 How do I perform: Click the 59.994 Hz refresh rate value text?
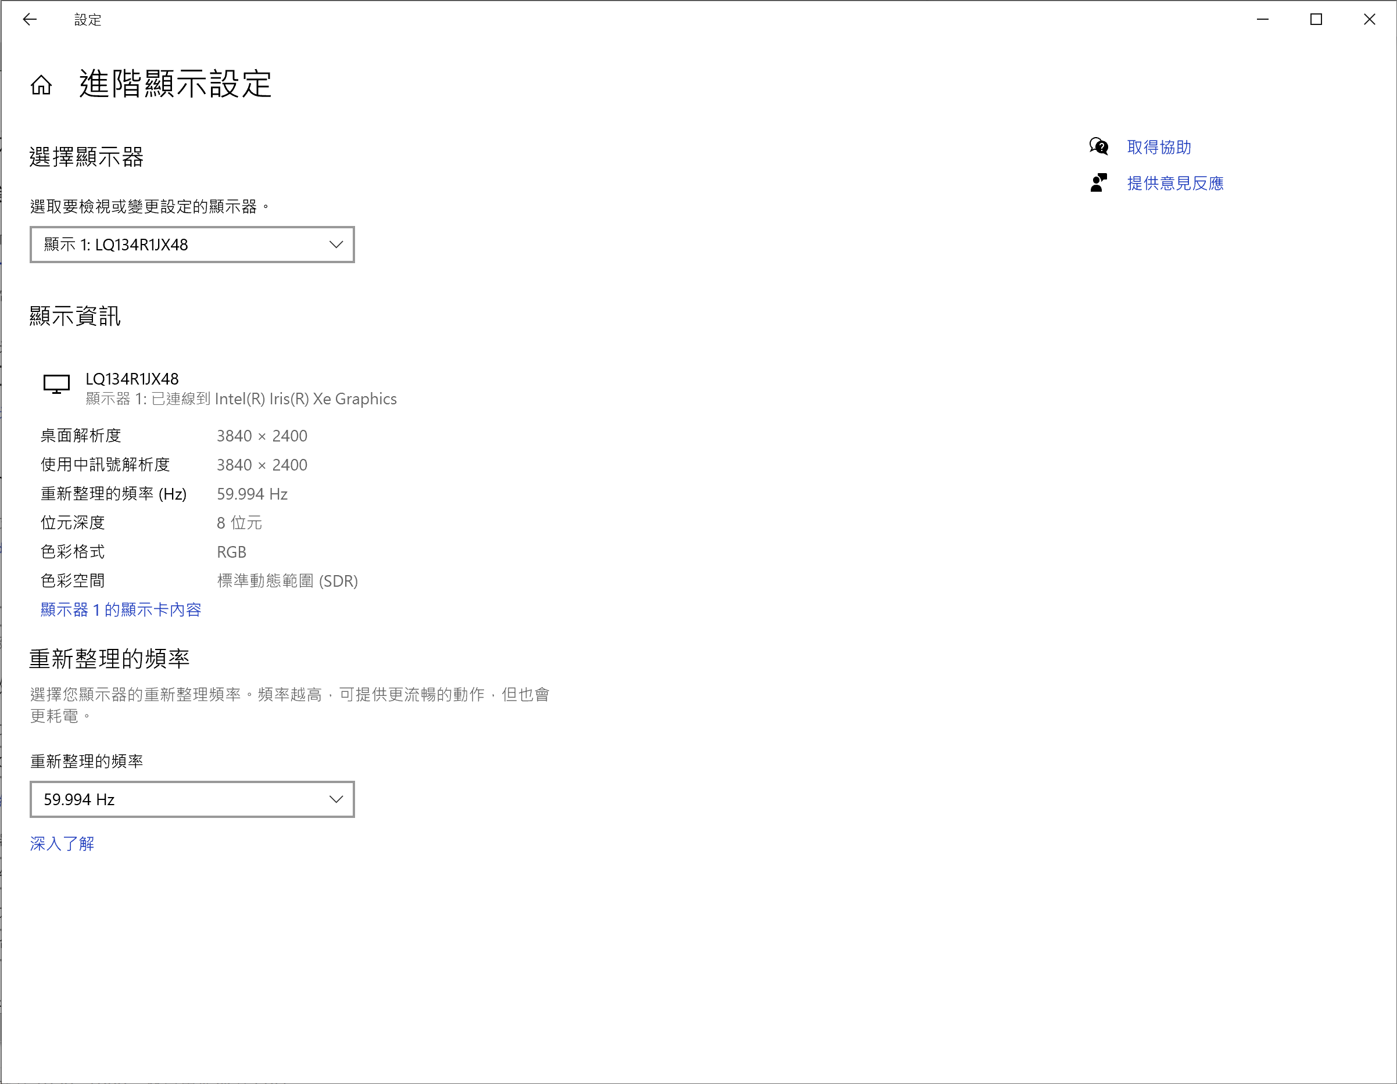point(252,494)
